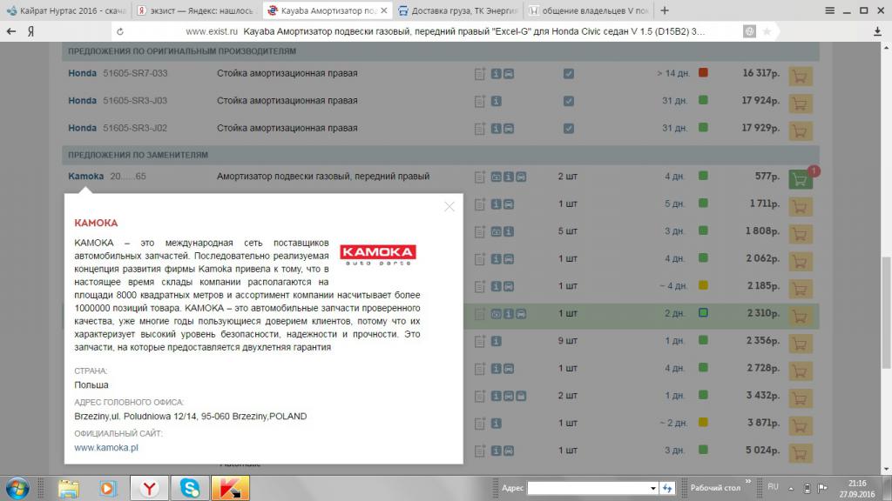
Task: Add the 2 062р. offer to cart
Action: (x=800, y=262)
